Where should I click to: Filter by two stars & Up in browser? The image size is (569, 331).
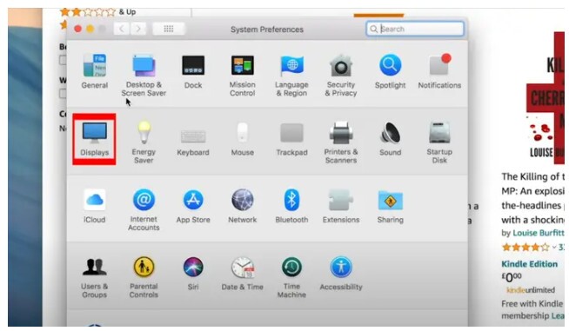[98, 12]
